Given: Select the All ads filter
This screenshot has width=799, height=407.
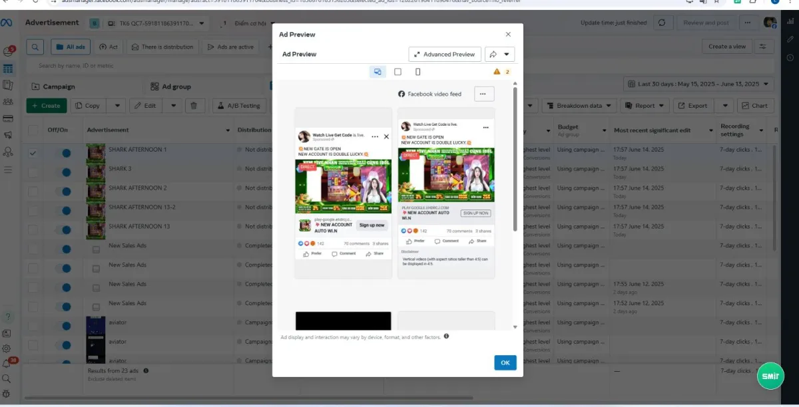Looking at the screenshot, I should (x=70, y=47).
